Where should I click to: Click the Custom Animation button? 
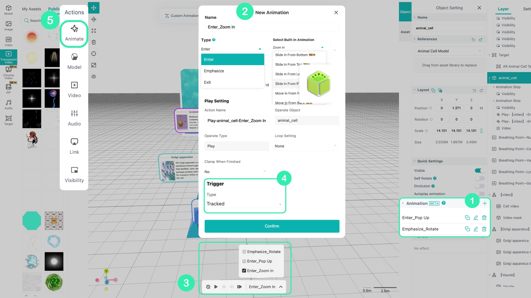[x=182, y=16]
